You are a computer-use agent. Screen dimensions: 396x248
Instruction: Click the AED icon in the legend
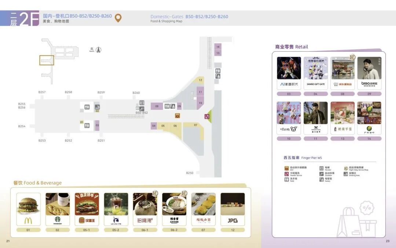pos(286,168)
